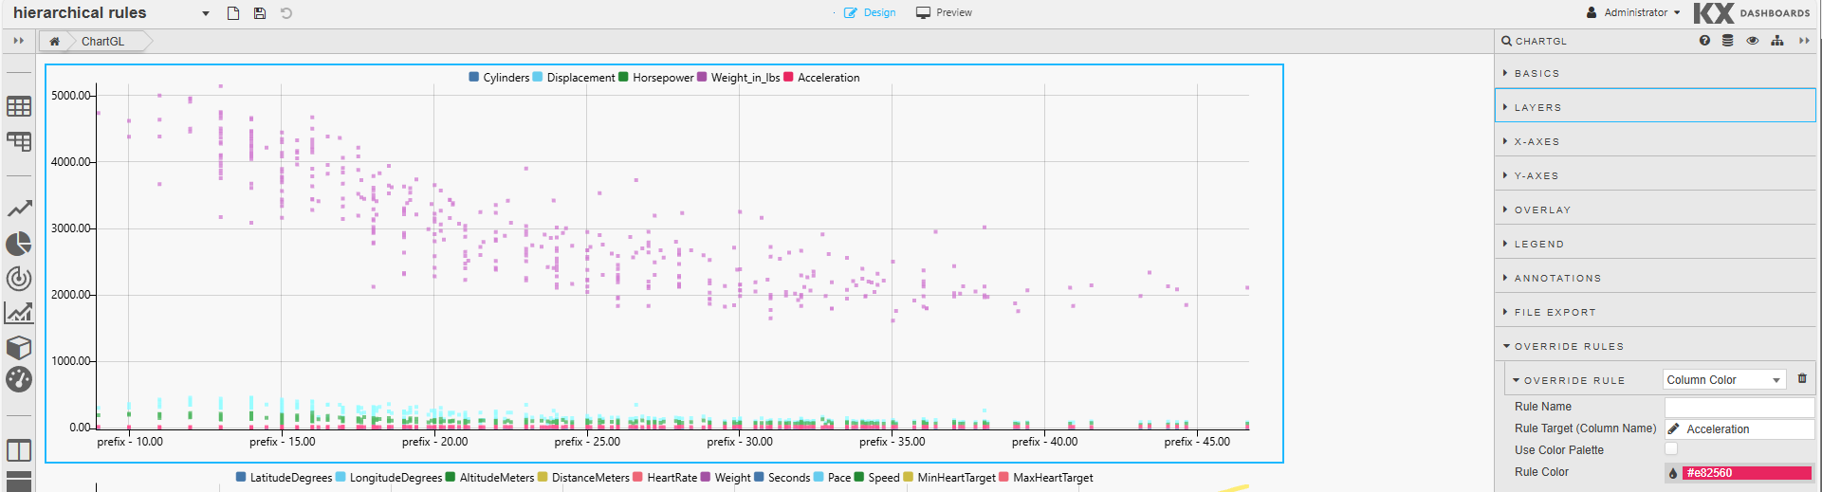
Task: Delete the override rule with trash icon
Action: pos(1802,378)
